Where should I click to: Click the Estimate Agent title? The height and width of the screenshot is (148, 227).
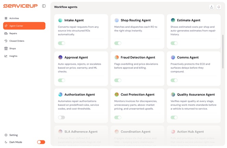pos(189,20)
